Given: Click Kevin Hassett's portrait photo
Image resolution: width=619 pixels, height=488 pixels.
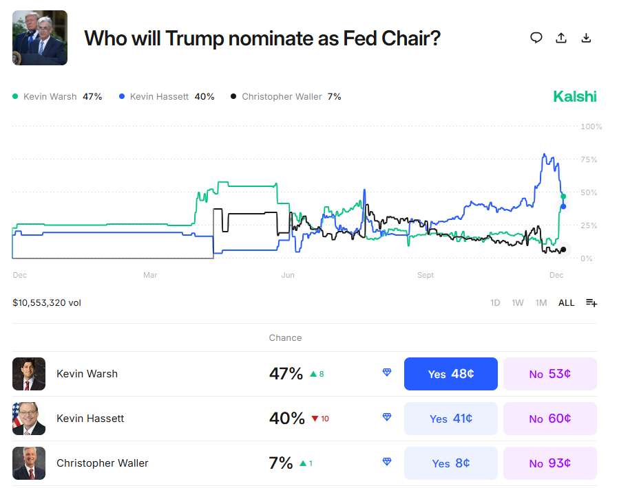Looking at the screenshot, I should 29,419.
